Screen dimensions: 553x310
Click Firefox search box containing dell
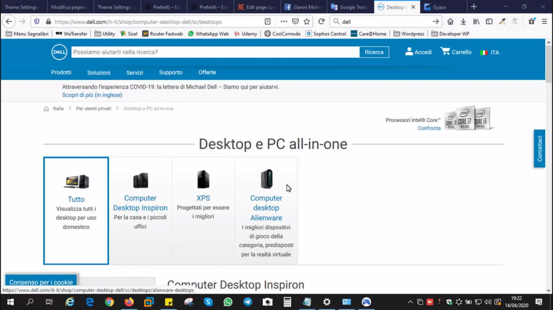(384, 22)
